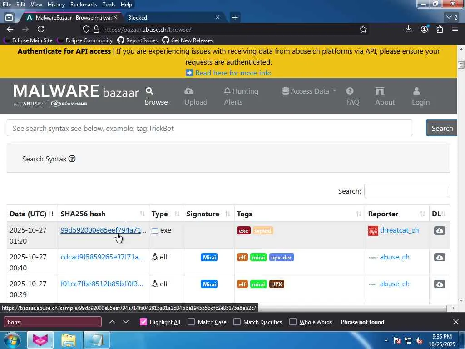
Task: Sort table by Date (UTC) column
Action: (x=32, y=214)
